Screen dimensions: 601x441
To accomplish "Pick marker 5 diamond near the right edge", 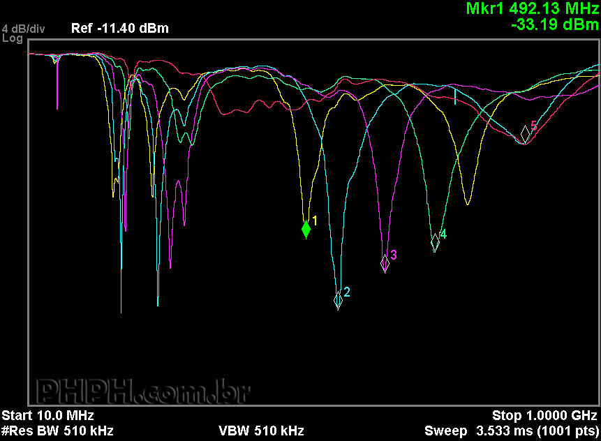I will [x=525, y=133].
